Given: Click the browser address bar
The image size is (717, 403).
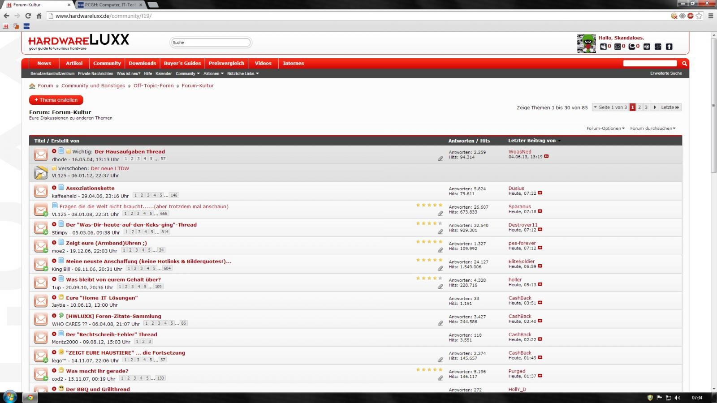Looking at the screenshot, I should point(358,16).
